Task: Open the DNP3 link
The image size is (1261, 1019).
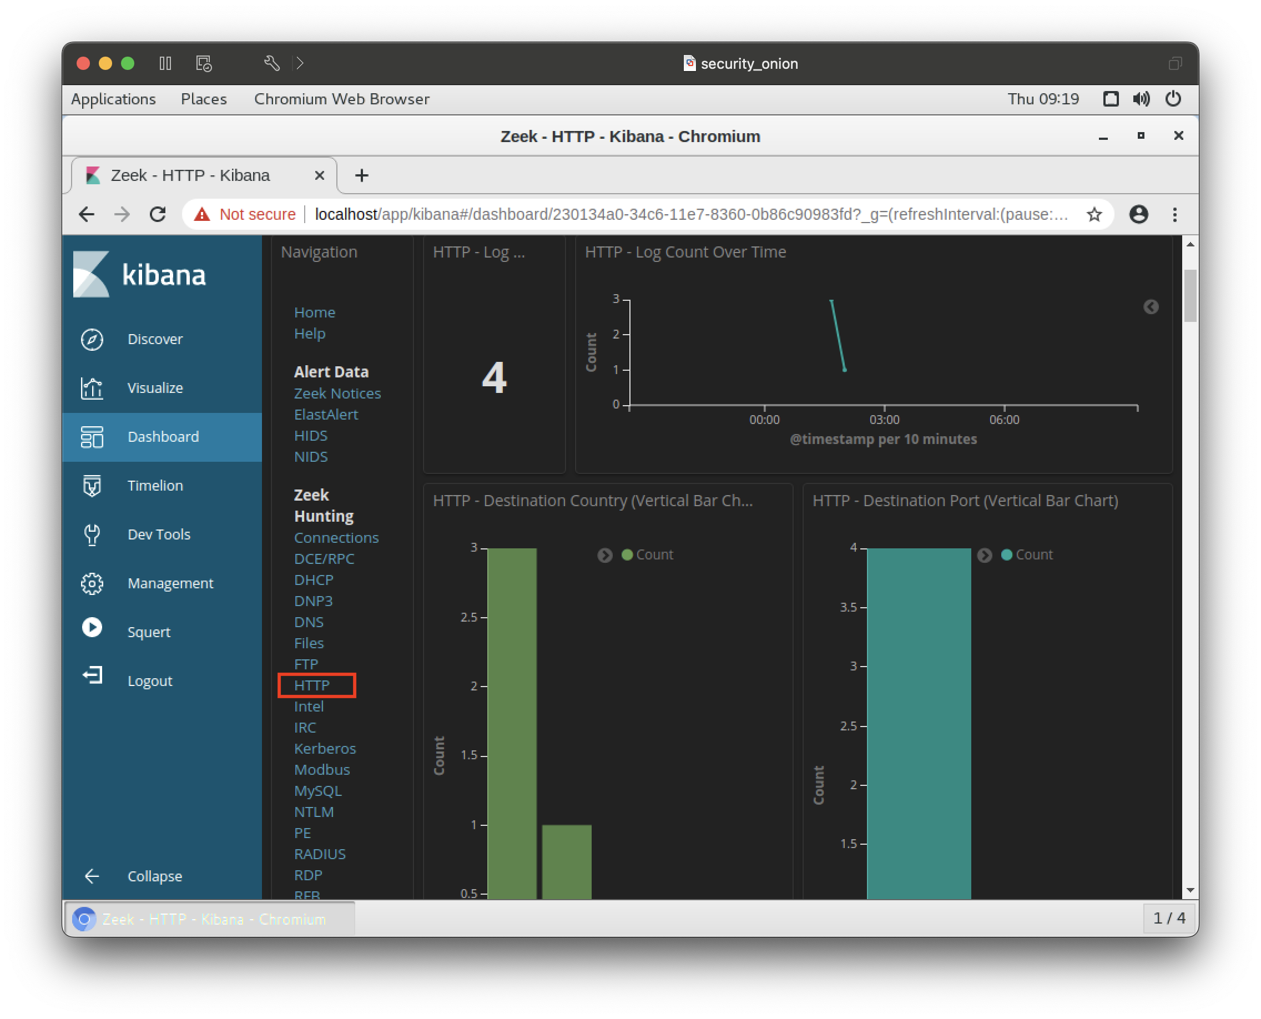Action: click(313, 601)
